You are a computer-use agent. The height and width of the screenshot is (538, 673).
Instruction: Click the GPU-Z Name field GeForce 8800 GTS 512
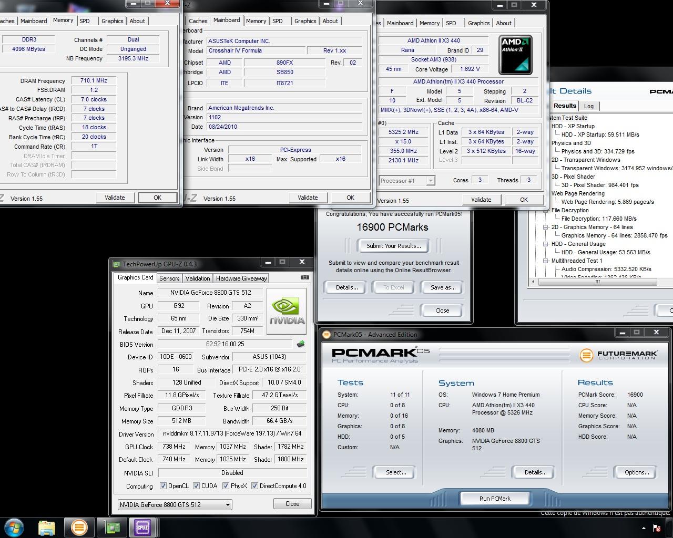pos(210,293)
